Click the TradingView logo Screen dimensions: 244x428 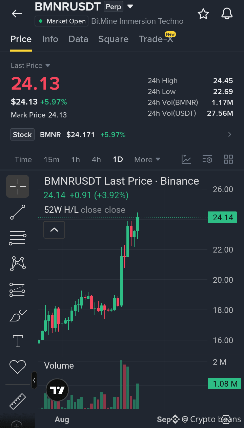tap(57, 390)
